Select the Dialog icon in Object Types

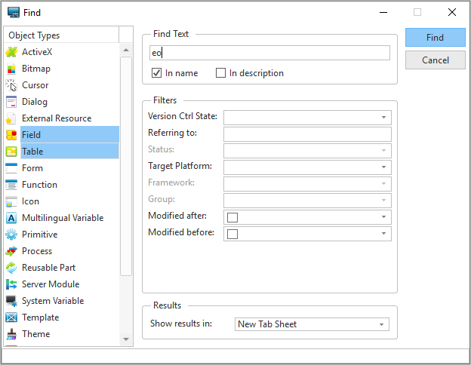pyautogui.click(x=11, y=102)
